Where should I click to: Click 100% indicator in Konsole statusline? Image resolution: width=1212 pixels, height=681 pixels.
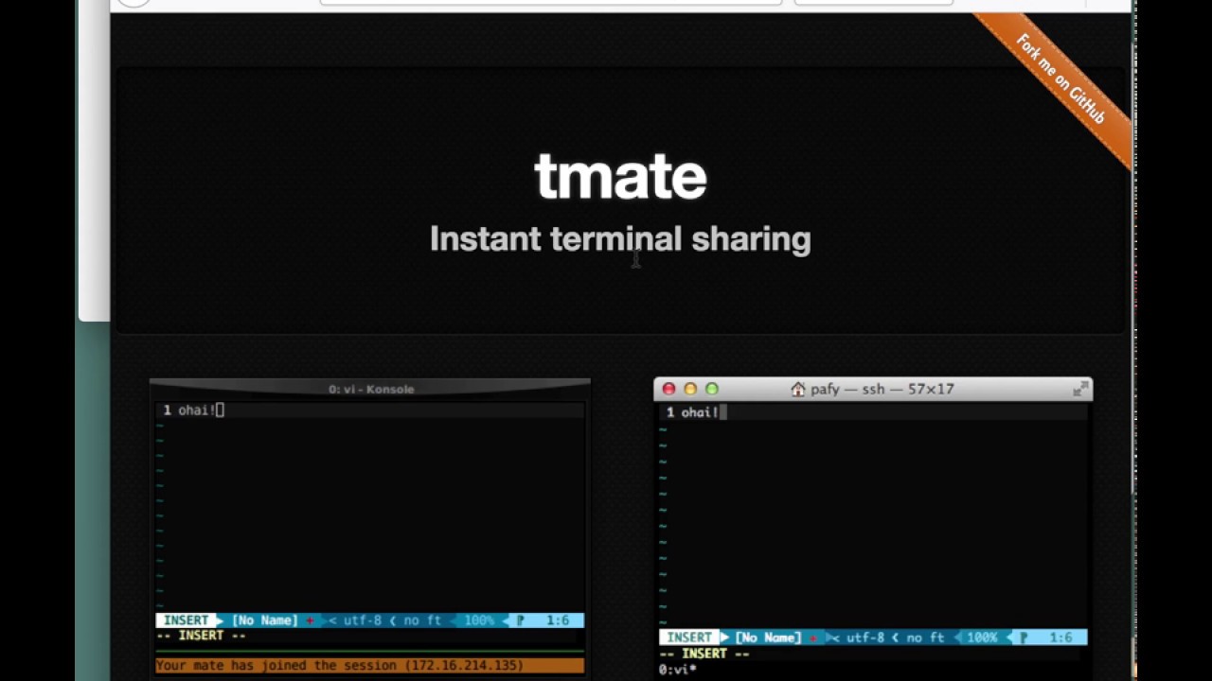[x=479, y=620]
